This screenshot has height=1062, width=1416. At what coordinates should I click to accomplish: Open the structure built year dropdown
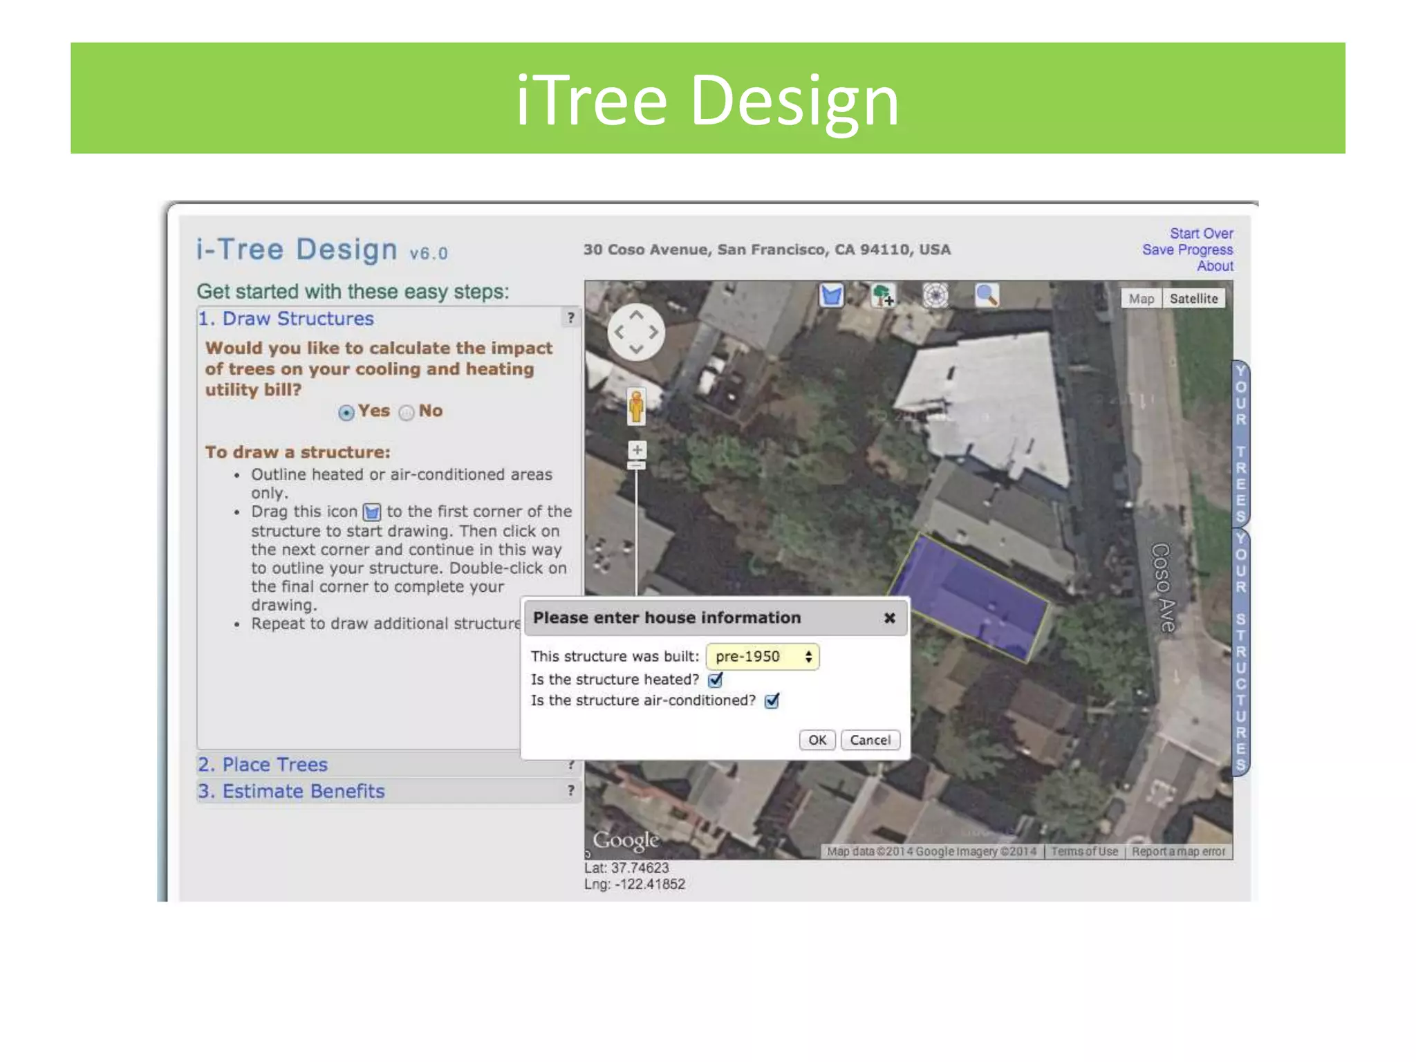[x=763, y=656]
